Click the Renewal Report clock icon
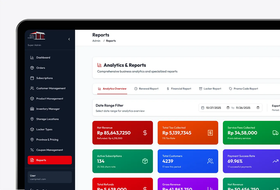The height and width of the screenshot is (190, 280). [x=136, y=89]
